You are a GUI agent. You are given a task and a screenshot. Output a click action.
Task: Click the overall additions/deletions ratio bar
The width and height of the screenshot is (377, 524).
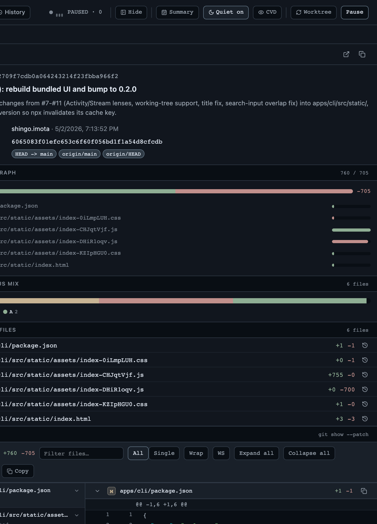point(176,191)
